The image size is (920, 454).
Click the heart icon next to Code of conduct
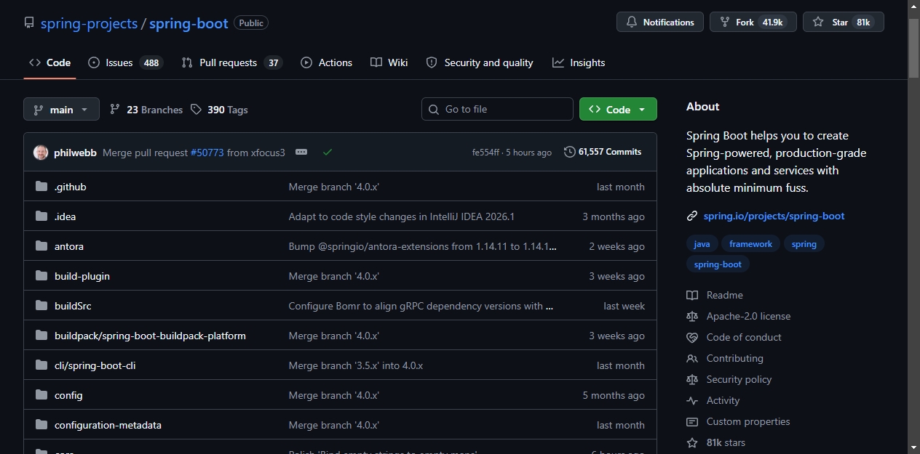click(x=692, y=337)
